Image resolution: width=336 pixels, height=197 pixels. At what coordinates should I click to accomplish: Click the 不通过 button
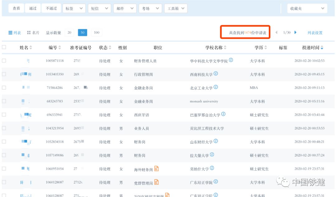(x=51, y=9)
